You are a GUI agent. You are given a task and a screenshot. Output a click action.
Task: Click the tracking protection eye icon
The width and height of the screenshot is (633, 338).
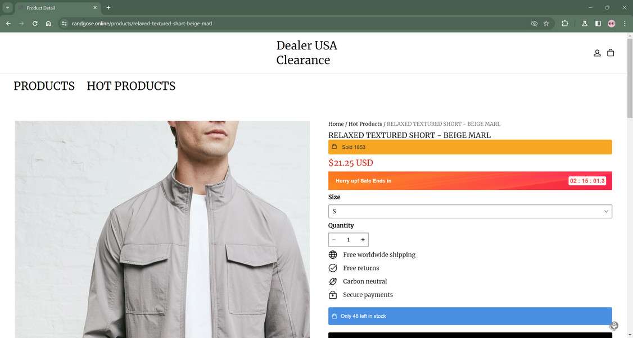coord(534,24)
